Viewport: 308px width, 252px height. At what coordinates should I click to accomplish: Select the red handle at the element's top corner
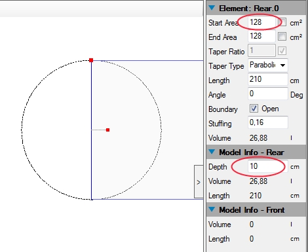91,60
